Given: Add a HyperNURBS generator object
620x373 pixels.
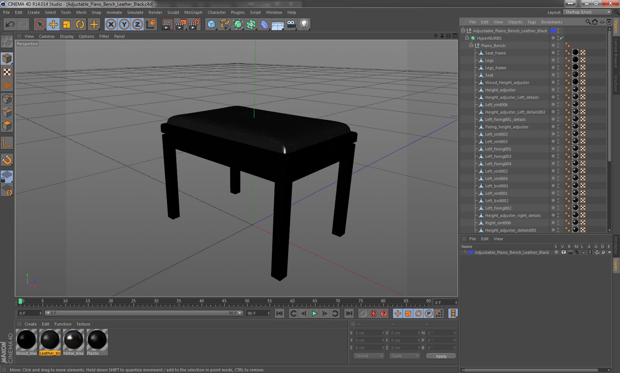Looking at the screenshot, I should point(238,24).
